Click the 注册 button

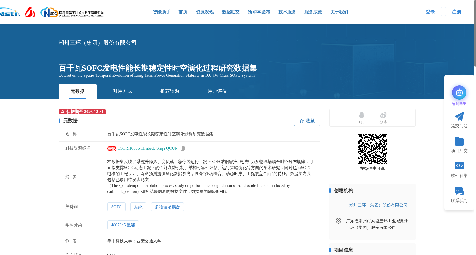pyautogui.click(x=456, y=12)
